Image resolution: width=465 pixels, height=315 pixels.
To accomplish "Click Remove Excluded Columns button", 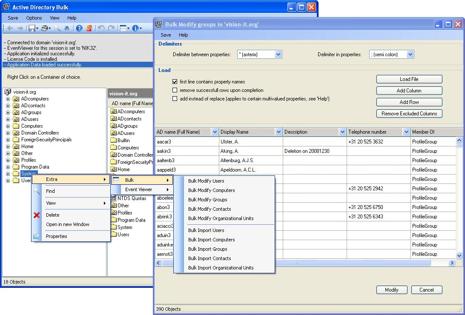I will pyautogui.click(x=409, y=114).
